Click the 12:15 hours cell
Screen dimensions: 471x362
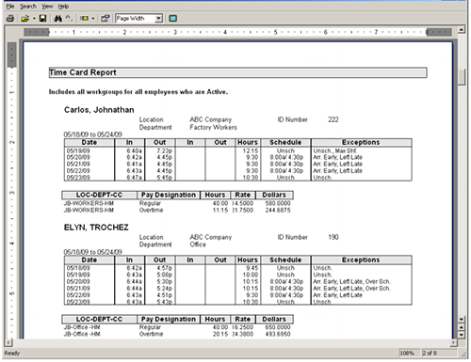click(251, 150)
